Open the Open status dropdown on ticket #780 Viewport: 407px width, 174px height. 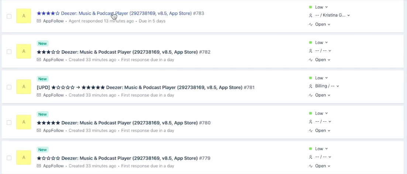coord(323,130)
